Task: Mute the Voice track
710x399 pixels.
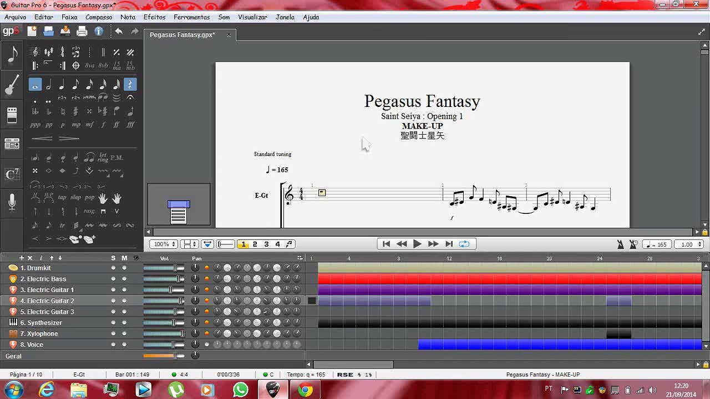Action: tap(124, 345)
